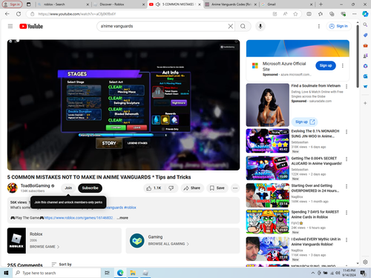Start voice search with microphone
The width and height of the screenshot is (371, 278).
[260, 26]
